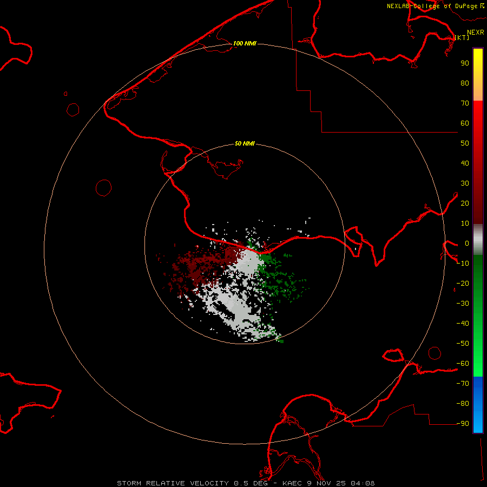Click the 60 value on velocity scale

pos(465,123)
